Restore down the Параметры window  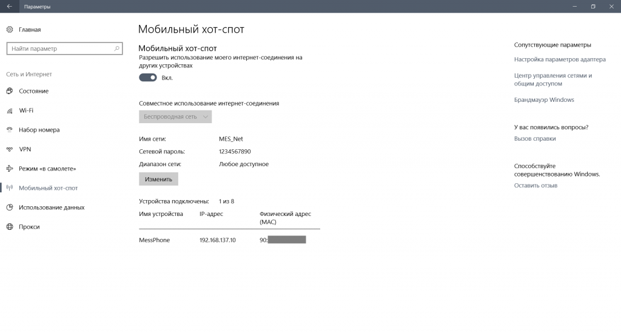coord(593,6)
